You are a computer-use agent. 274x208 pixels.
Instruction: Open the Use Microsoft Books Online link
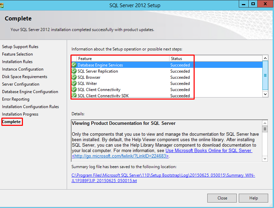click(x=209, y=150)
